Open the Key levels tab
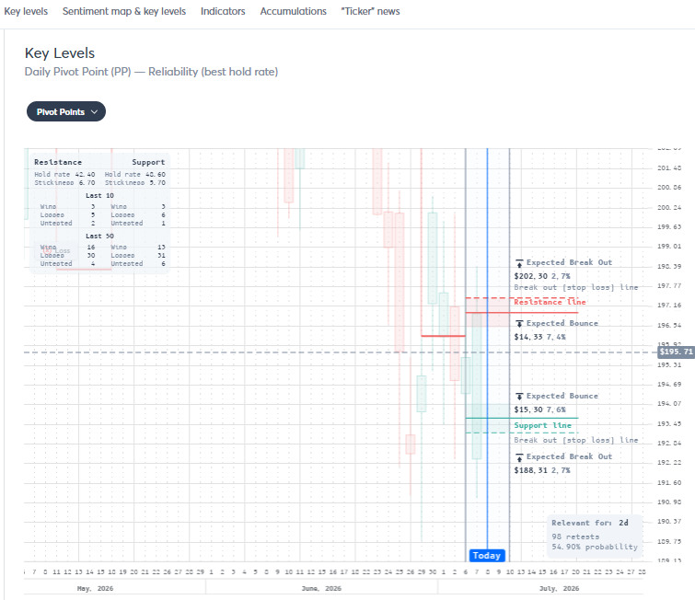 [26, 12]
